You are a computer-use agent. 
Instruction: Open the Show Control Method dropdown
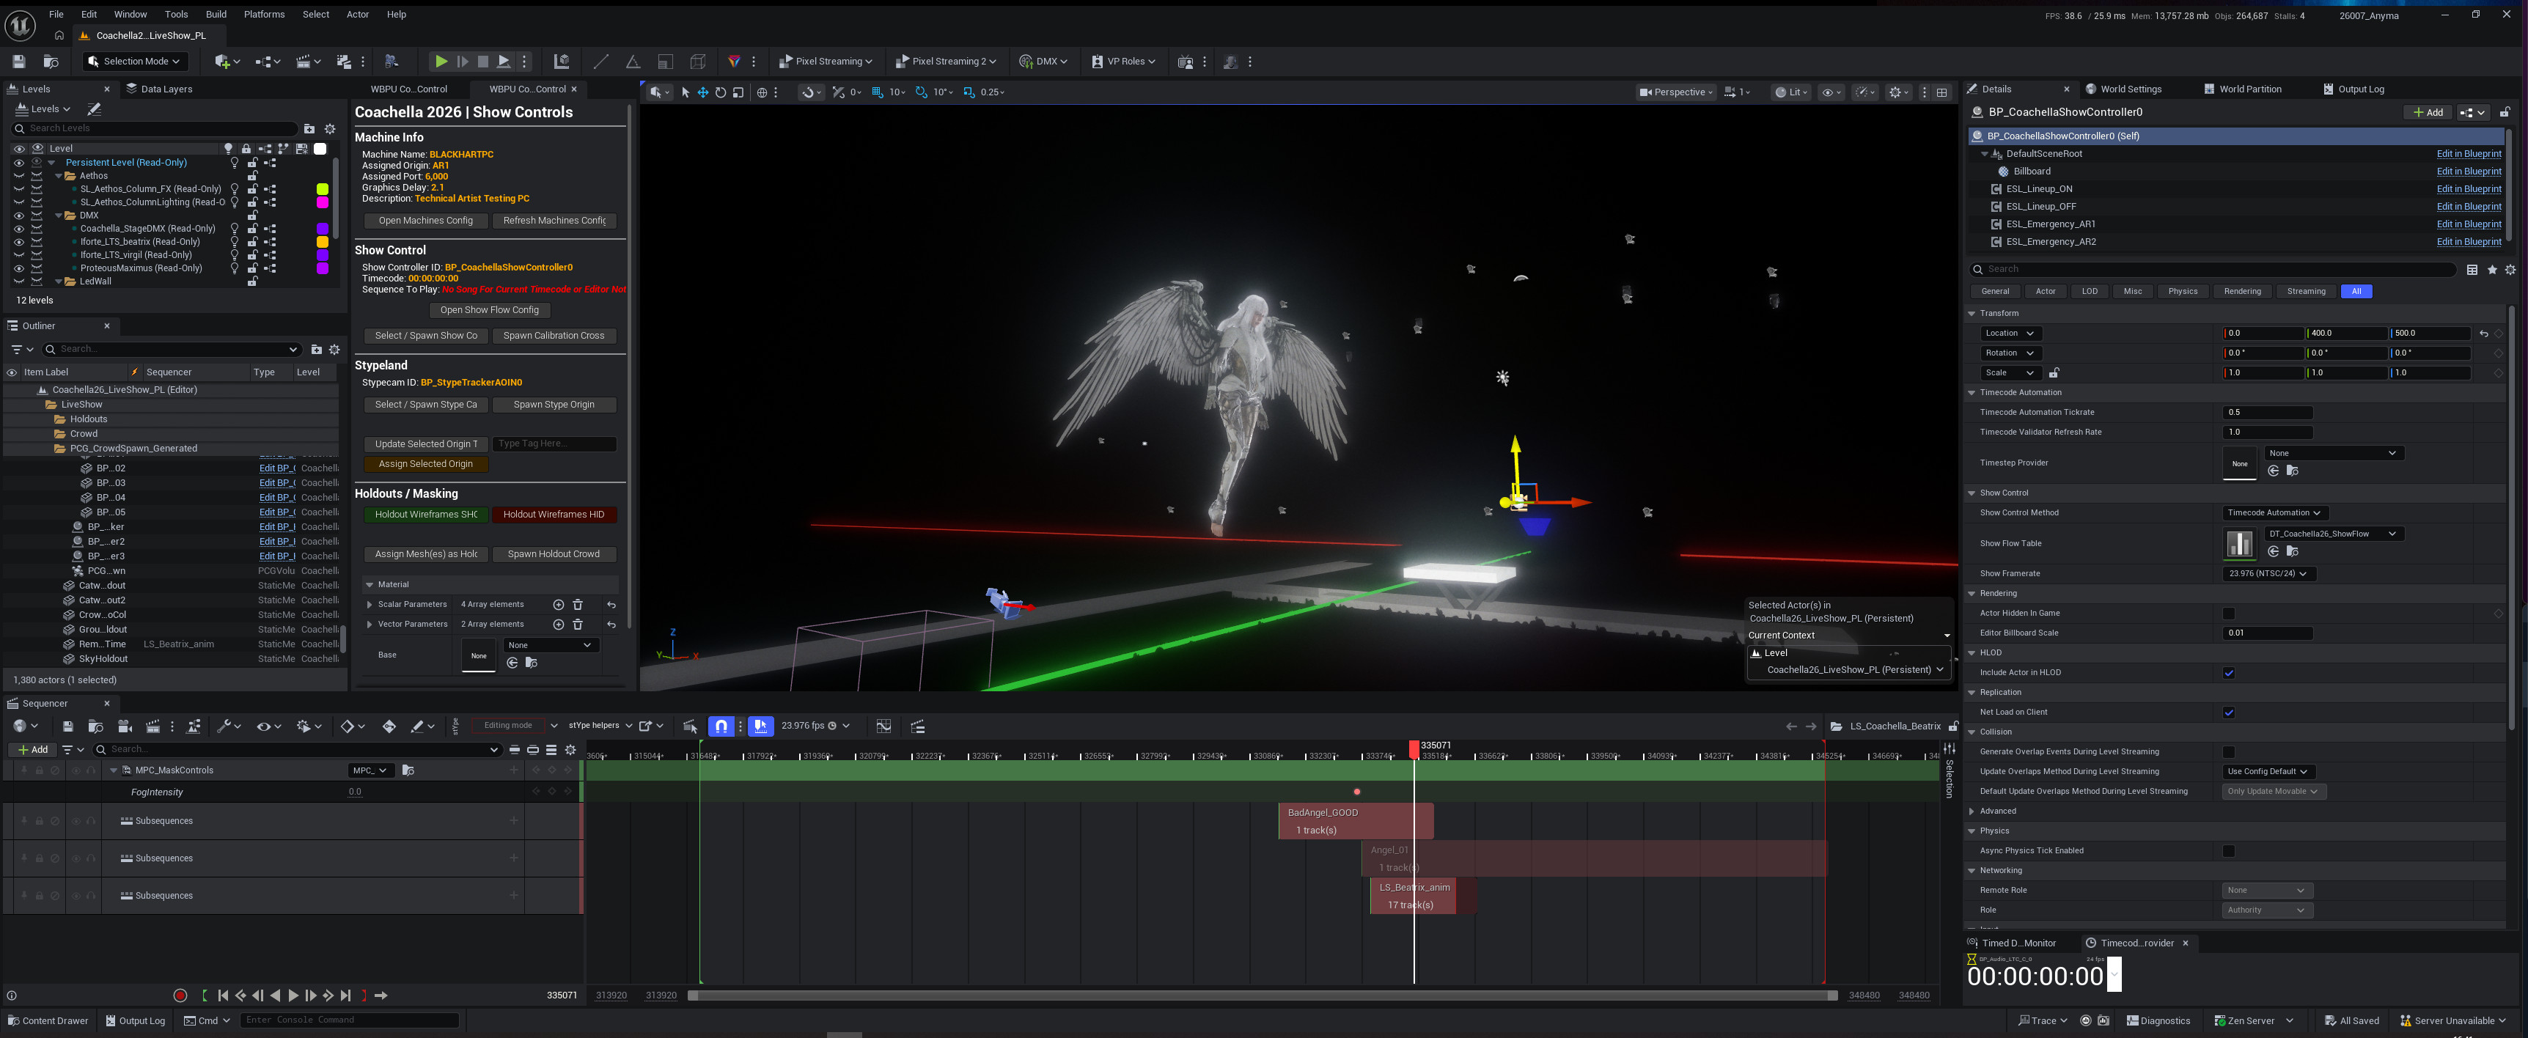[x=2274, y=512]
